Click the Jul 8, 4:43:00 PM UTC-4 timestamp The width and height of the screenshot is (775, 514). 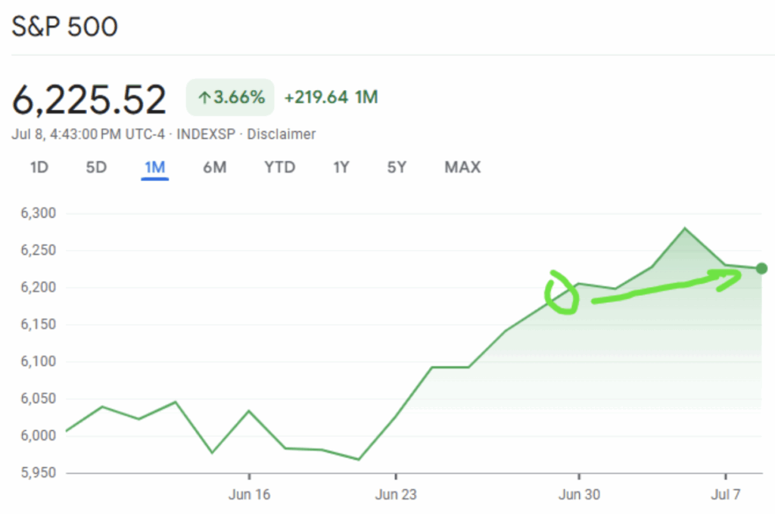pyautogui.click(x=88, y=135)
